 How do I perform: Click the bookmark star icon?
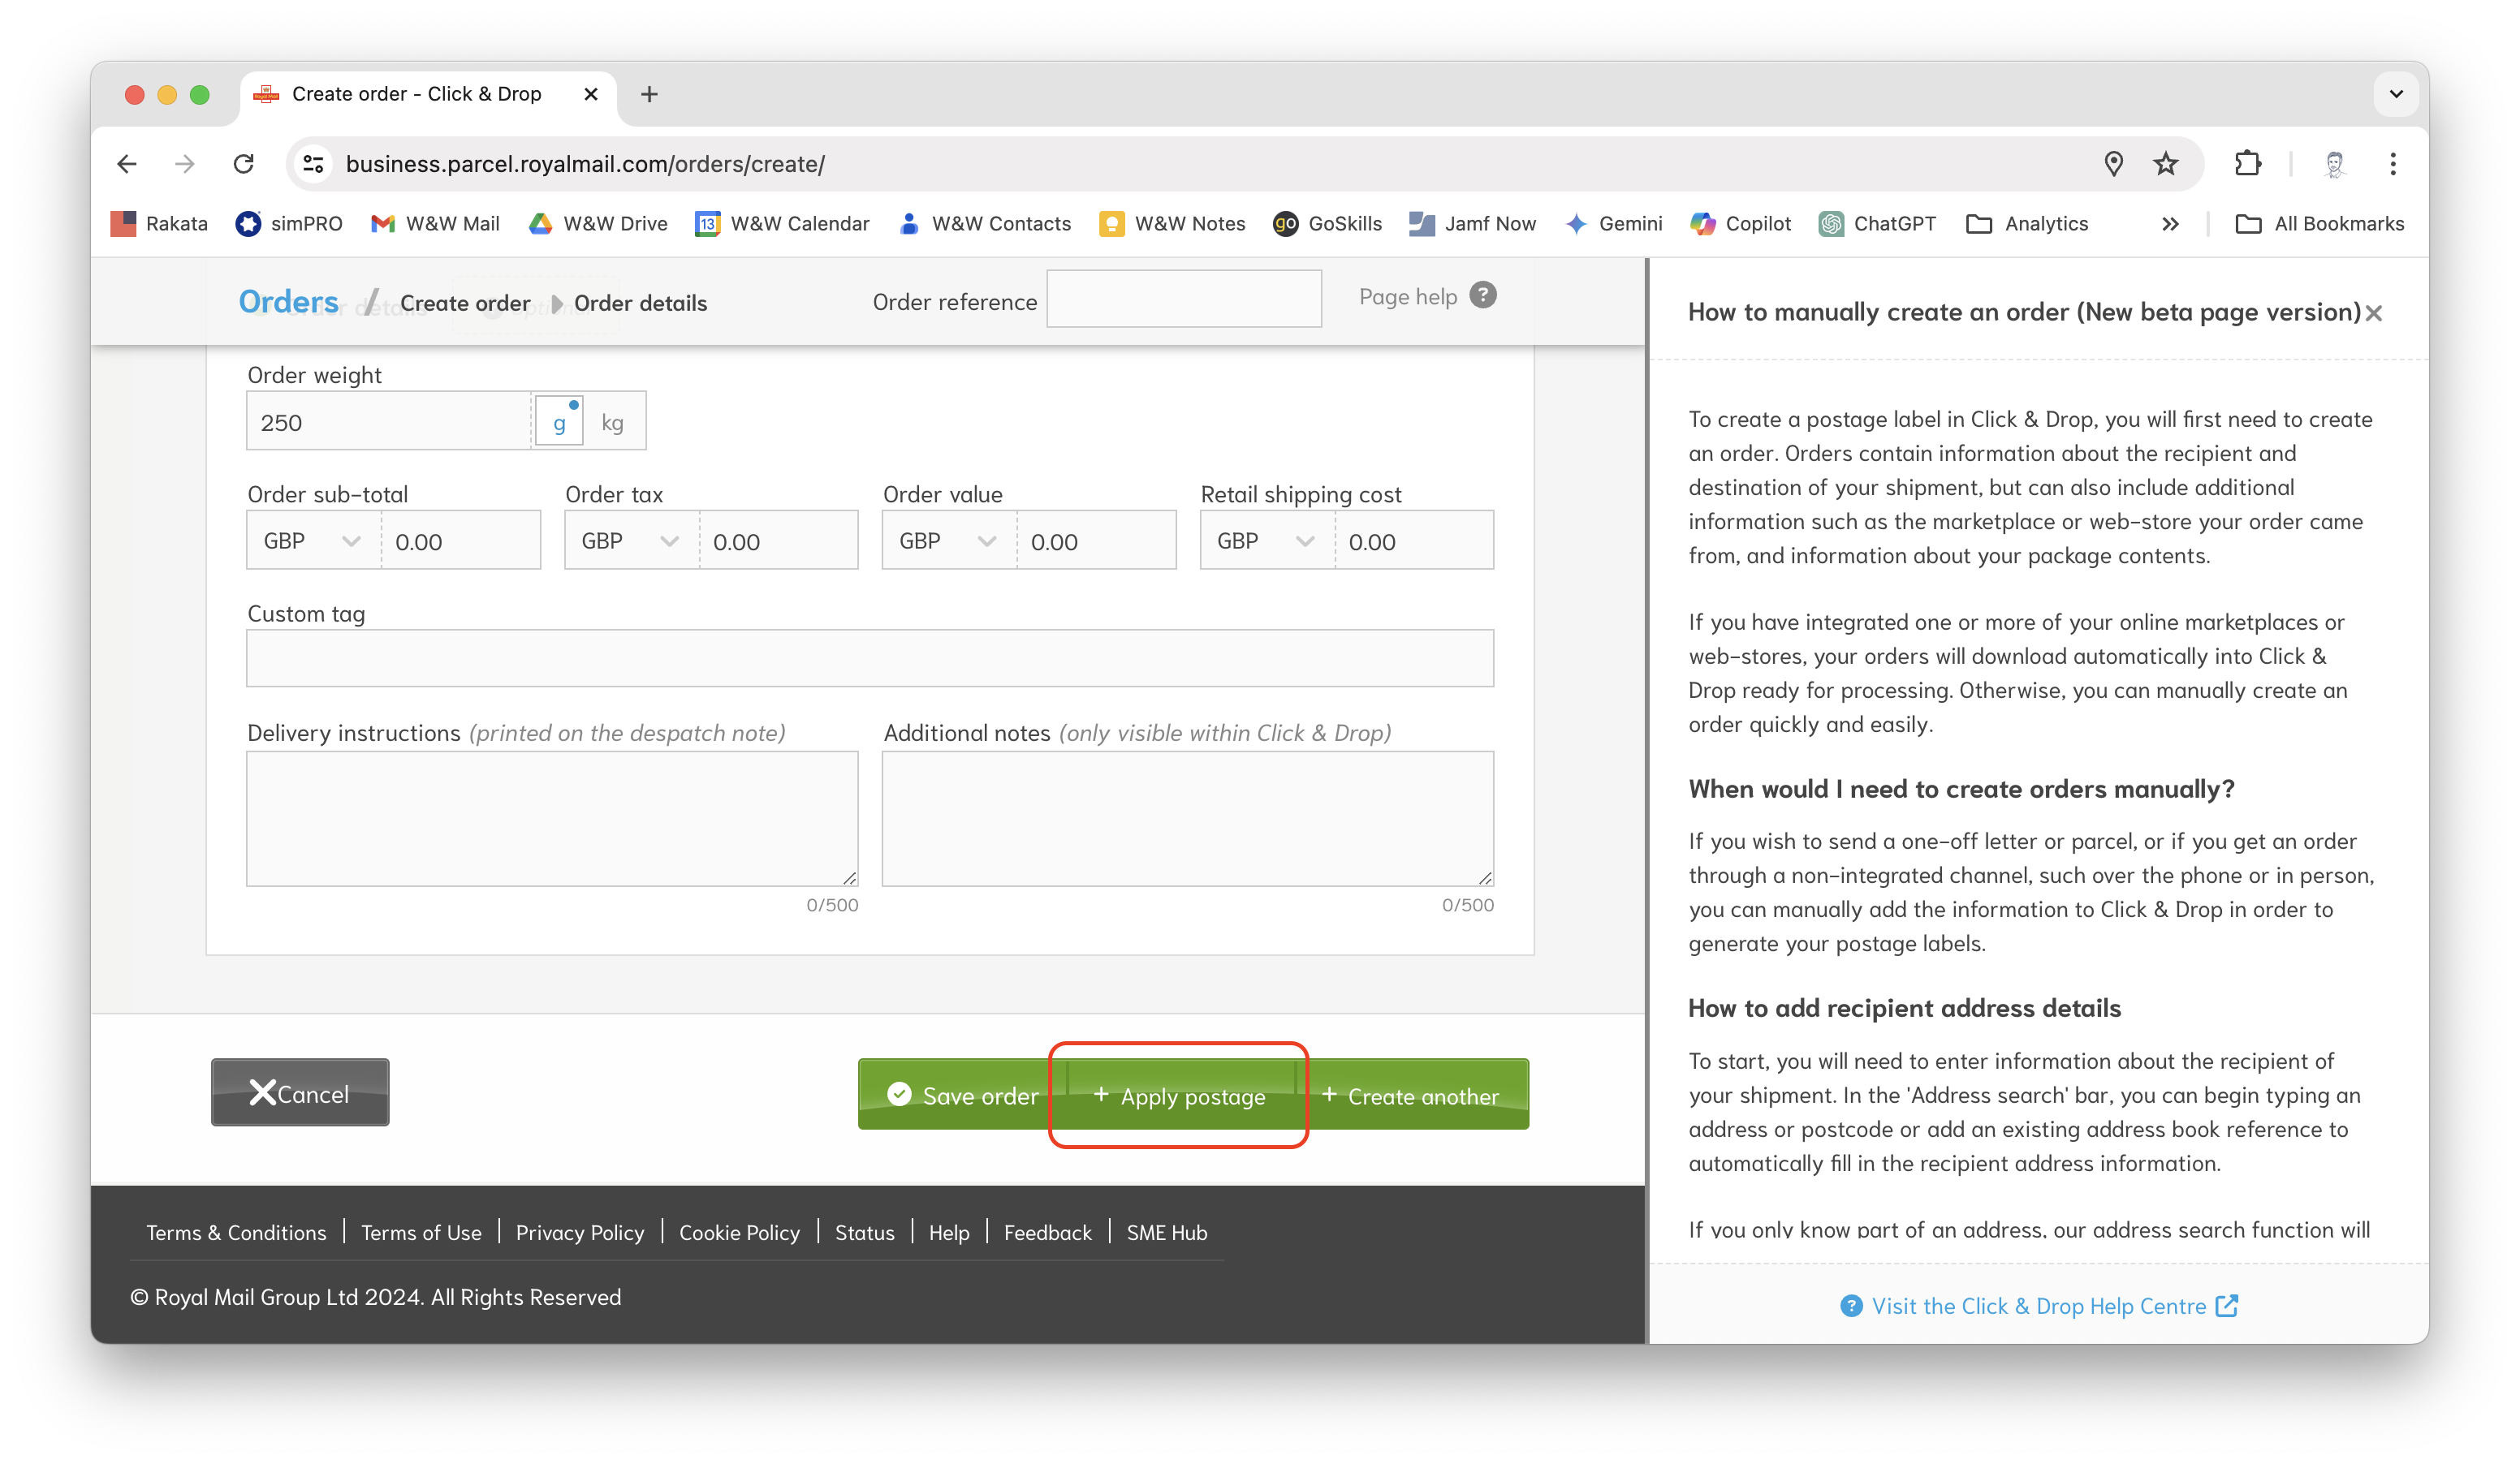(x=2166, y=164)
